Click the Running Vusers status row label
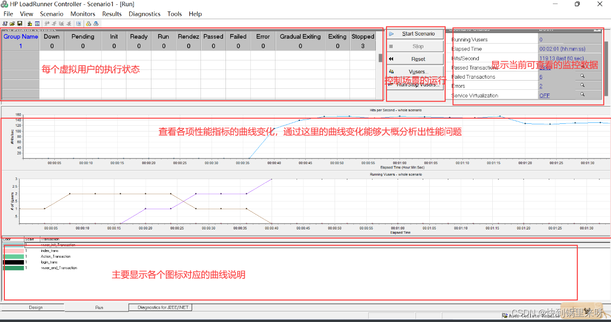This screenshot has width=611, height=322. [470, 40]
